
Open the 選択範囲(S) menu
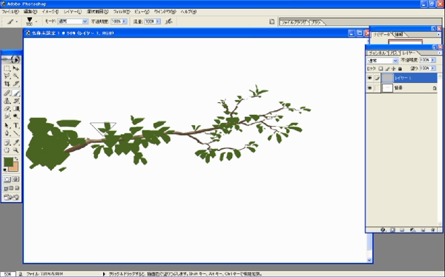point(98,12)
